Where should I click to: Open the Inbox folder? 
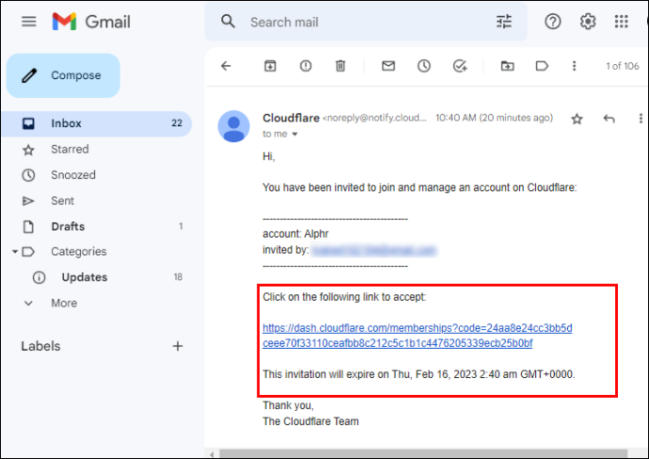97,123
